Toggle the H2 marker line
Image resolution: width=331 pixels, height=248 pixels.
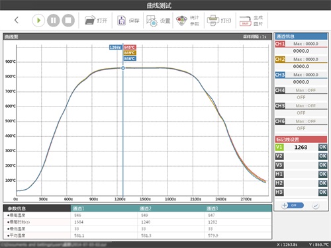click(x=279, y=183)
